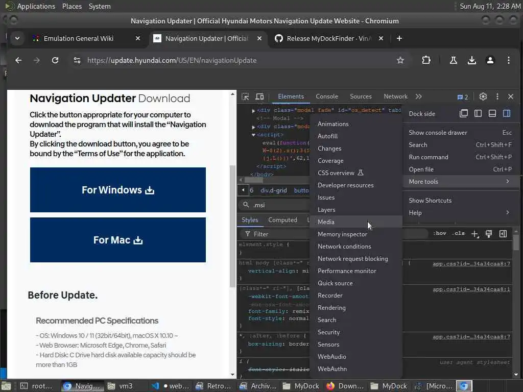The width and height of the screenshot is (523, 392).
Task: Open the Recorder tool
Action: (356, 296)
